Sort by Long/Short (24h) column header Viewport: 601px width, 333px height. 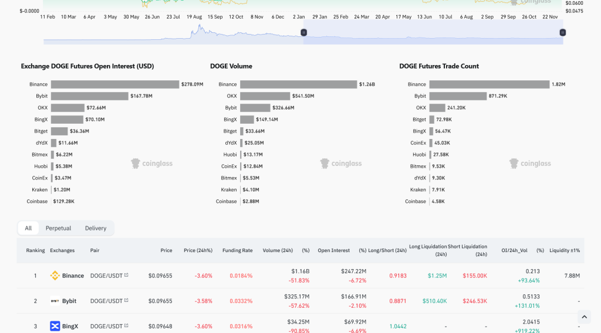[387, 250]
